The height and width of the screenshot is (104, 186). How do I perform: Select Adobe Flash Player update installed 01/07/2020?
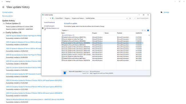click(x=102, y=39)
